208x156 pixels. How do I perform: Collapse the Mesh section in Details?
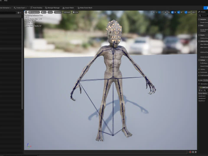point(199,26)
